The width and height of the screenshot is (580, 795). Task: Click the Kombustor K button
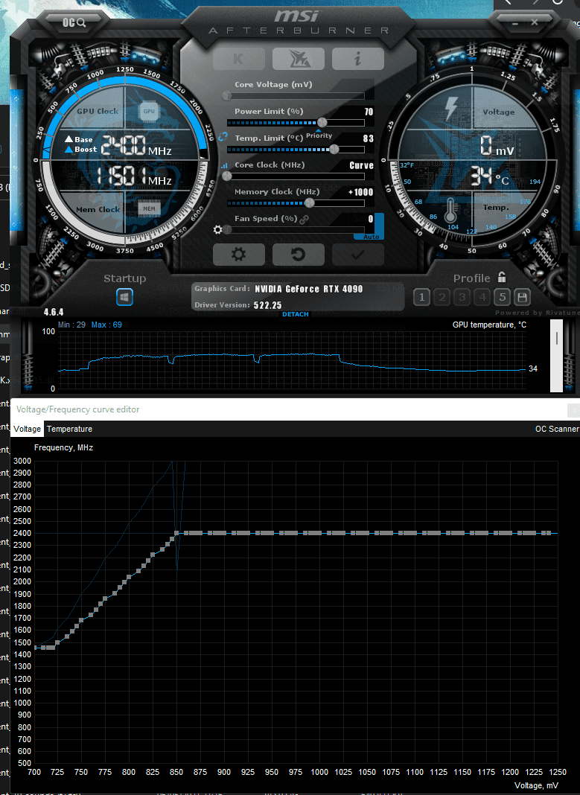[239, 59]
